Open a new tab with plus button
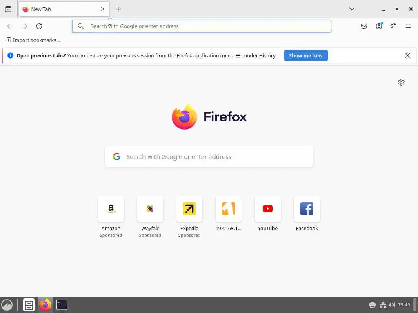 pyautogui.click(x=118, y=9)
